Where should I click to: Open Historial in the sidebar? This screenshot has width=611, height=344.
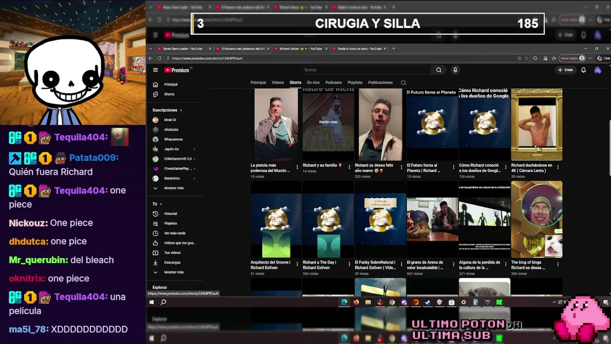point(166,214)
